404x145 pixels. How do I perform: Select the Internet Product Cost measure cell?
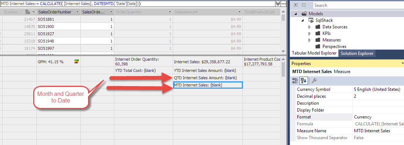click(x=262, y=61)
